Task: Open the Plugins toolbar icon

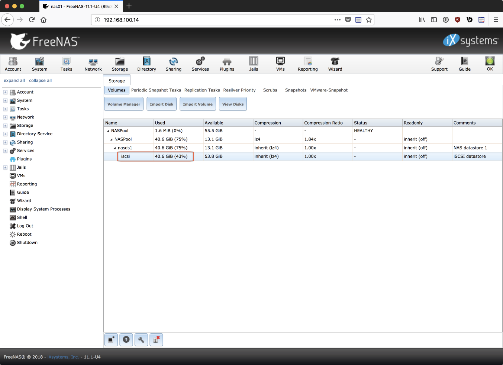Action: (x=227, y=64)
